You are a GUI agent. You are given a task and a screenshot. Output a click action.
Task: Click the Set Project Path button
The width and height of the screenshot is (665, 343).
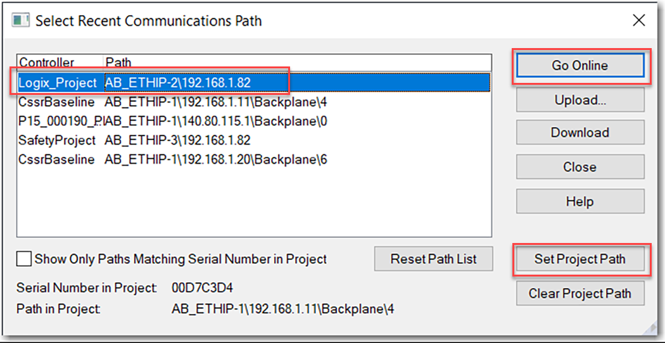[x=579, y=259]
